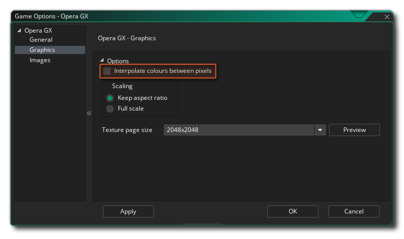Confirm changes with the OK button

coord(292,211)
